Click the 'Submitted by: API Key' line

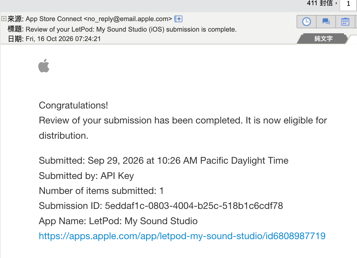86,176
